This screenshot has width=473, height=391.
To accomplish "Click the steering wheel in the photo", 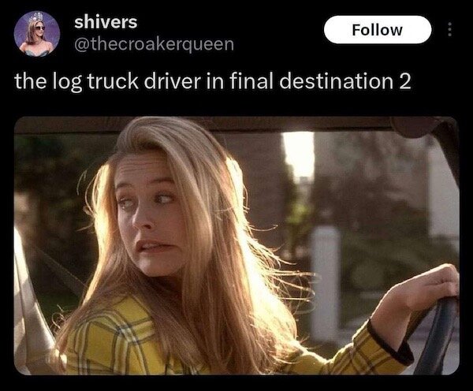I will 438,335.
